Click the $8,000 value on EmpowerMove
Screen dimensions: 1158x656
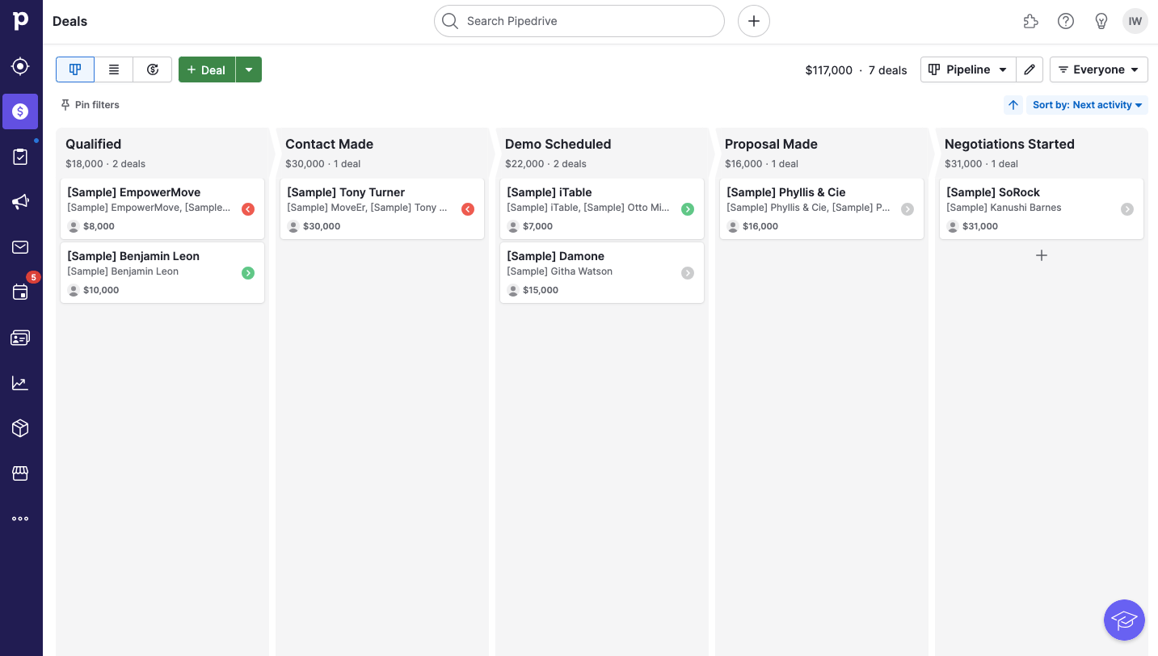[x=99, y=226]
